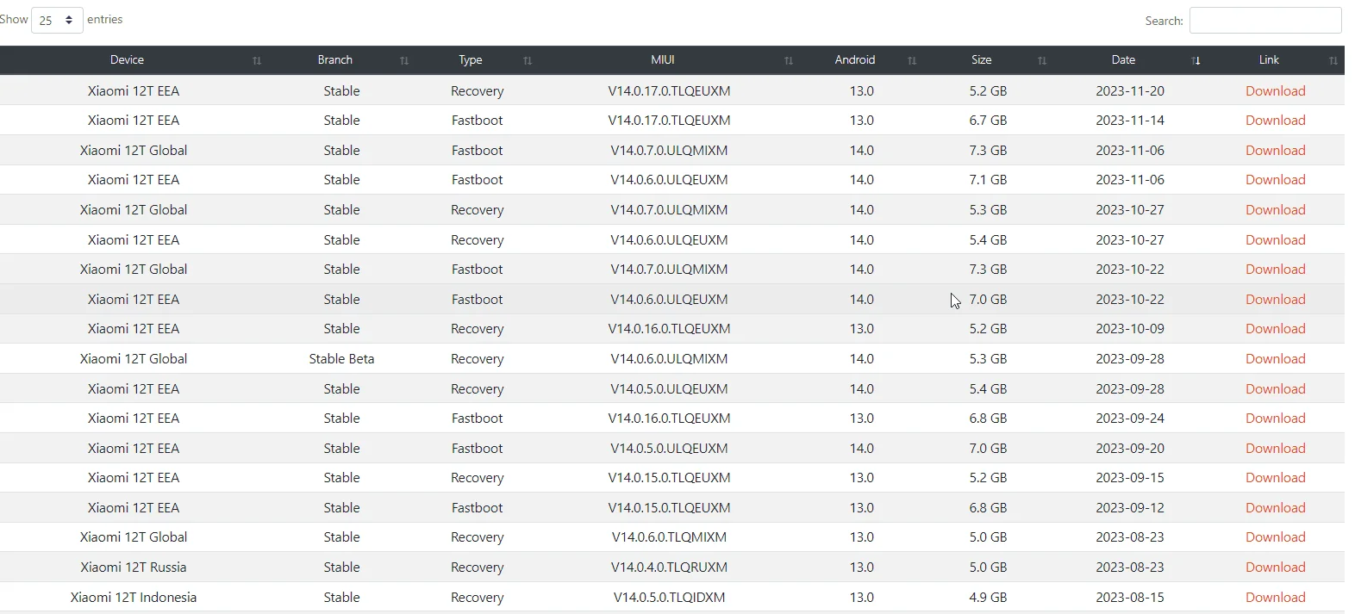Click the Date column header label

[1123, 59]
